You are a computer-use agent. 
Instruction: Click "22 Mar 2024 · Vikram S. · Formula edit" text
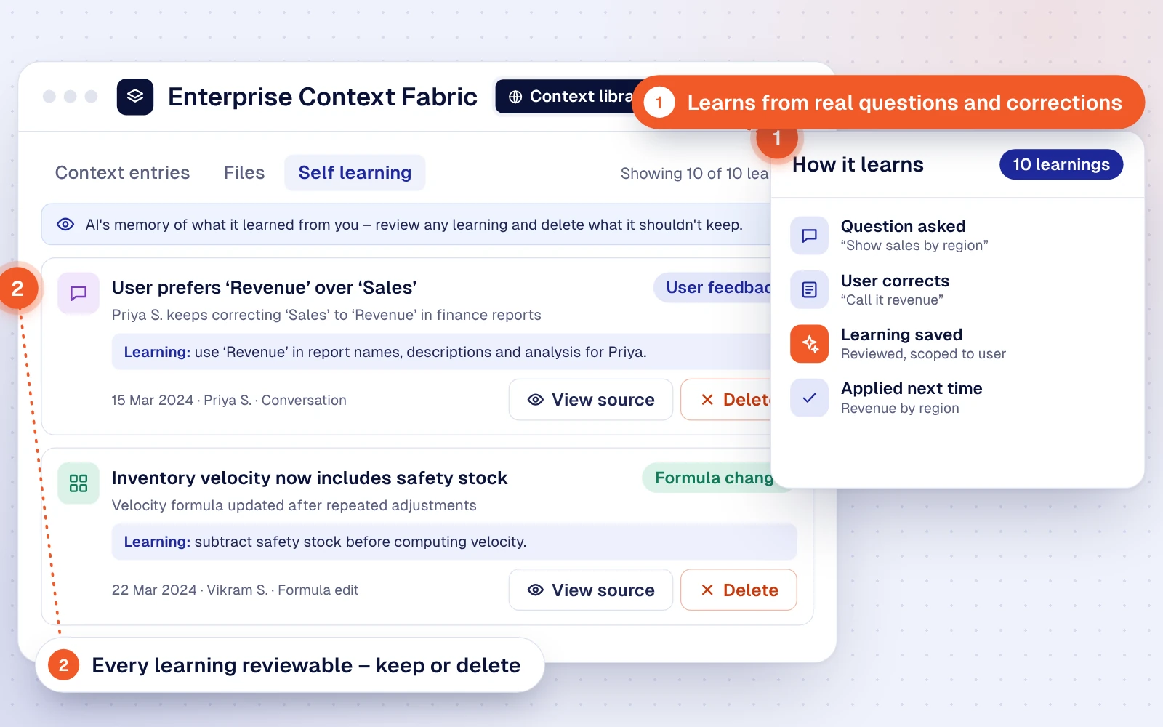(x=235, y=590)
